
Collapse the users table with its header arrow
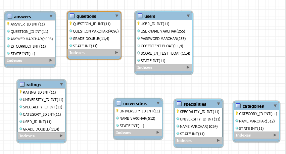point(188,16)
